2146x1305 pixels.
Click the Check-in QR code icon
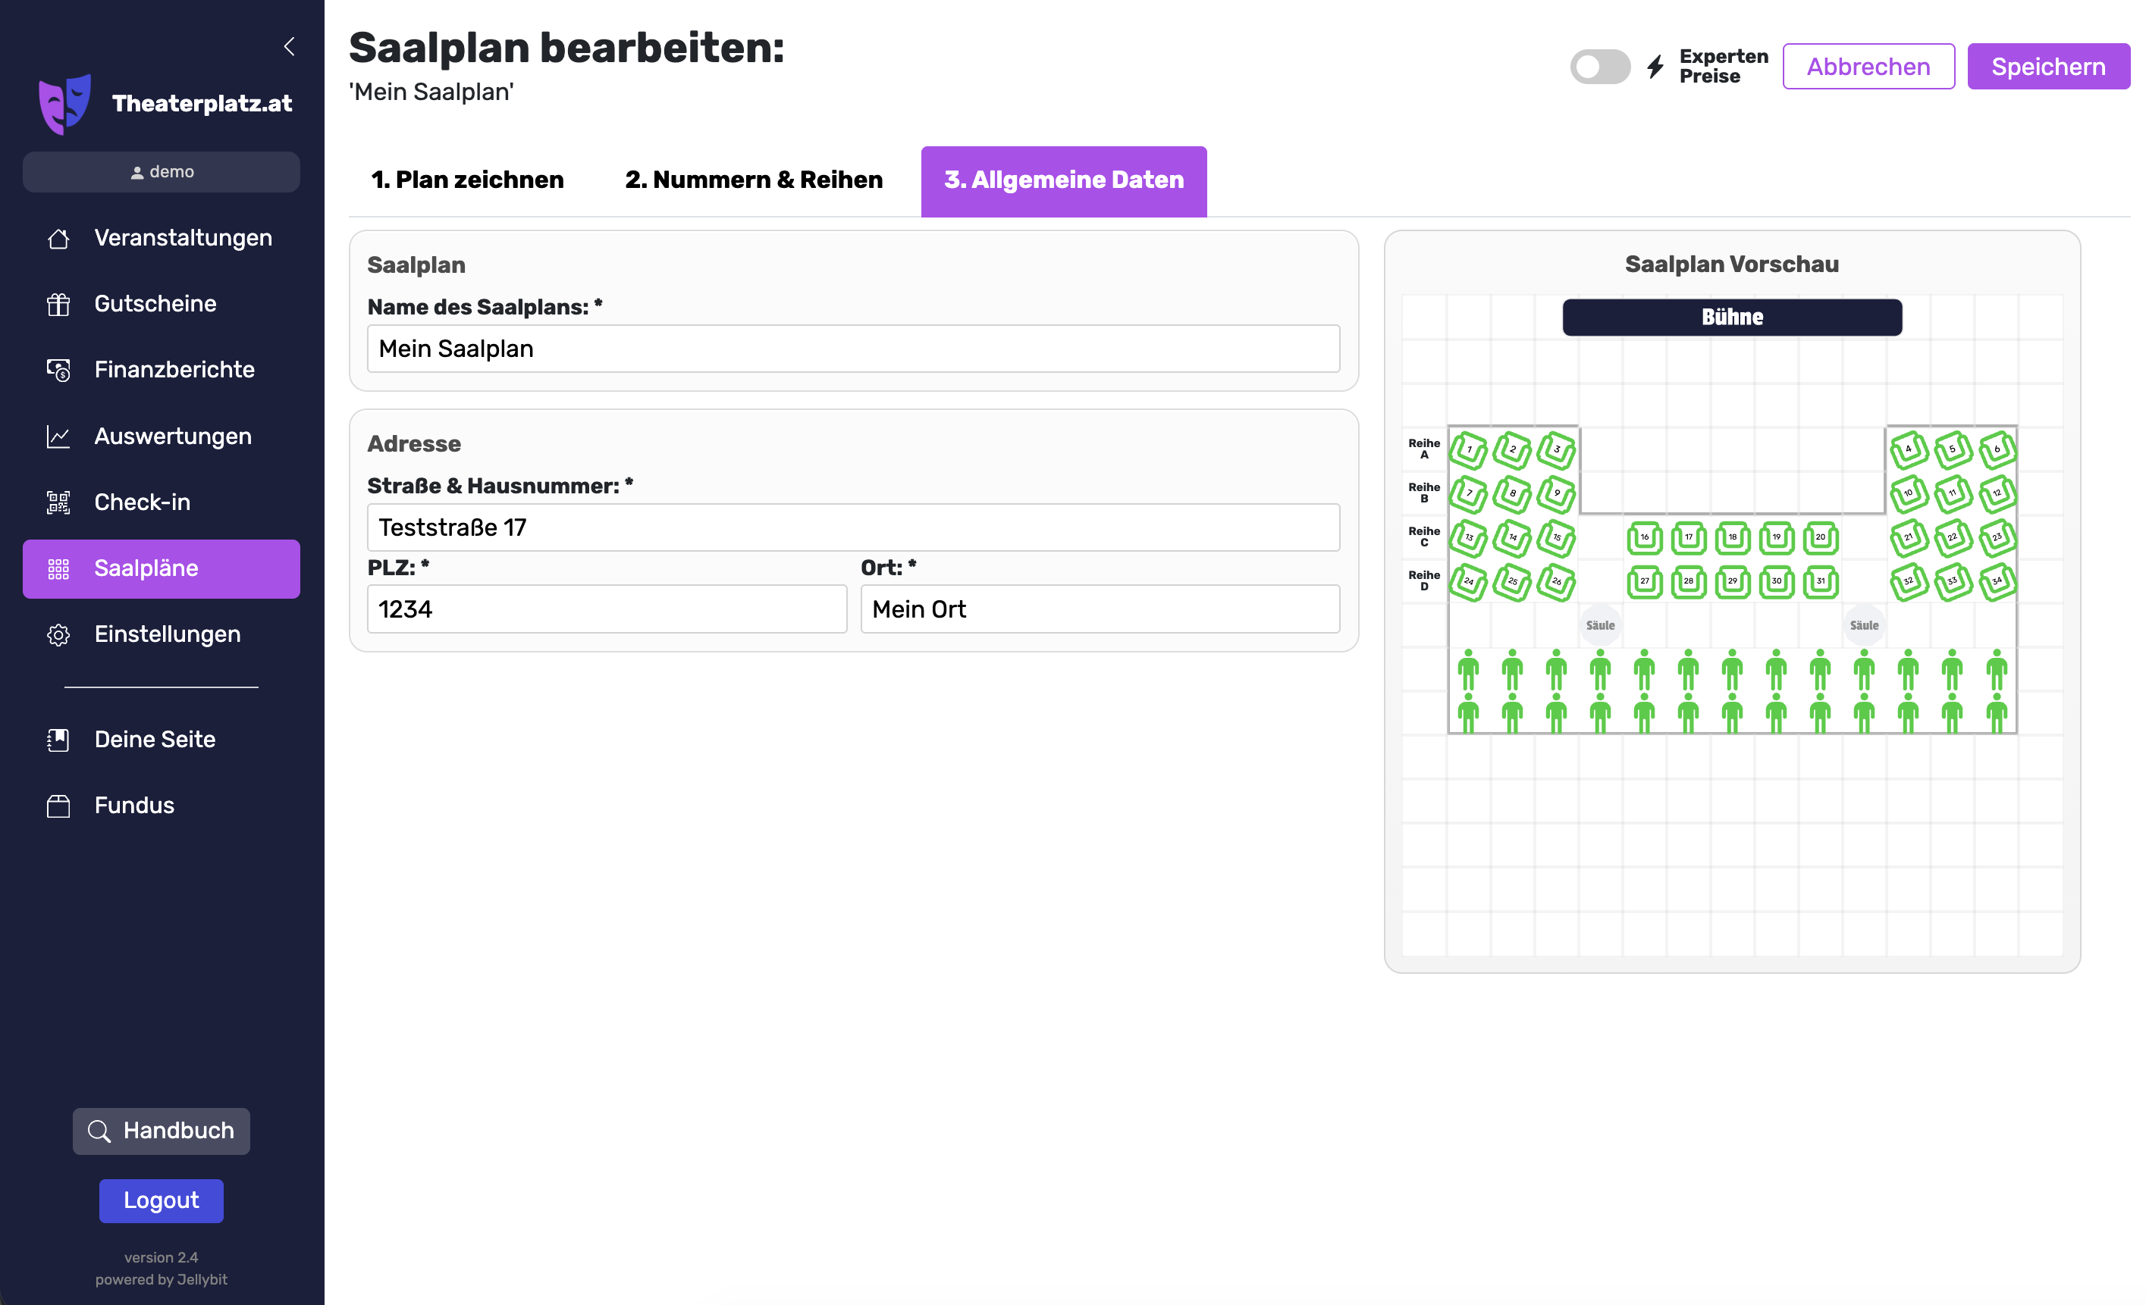click(58, 502)
